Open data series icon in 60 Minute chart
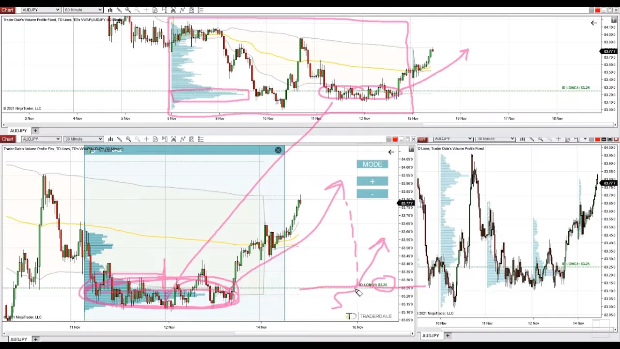 [173, 10]
